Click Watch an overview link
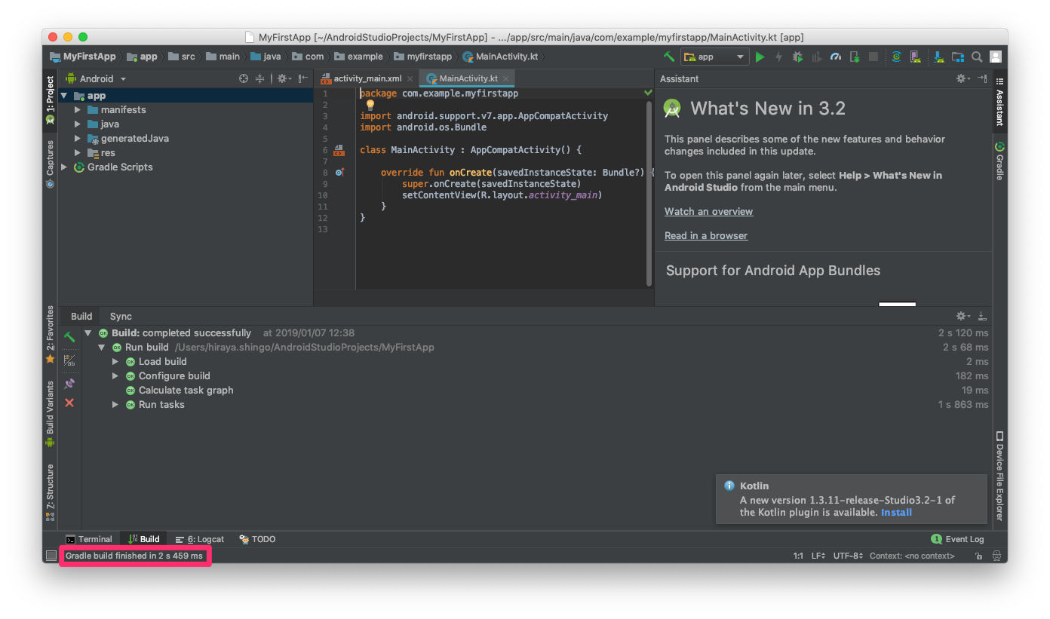This screenshot has height=619, width=1050. click(x=708, y=212)
